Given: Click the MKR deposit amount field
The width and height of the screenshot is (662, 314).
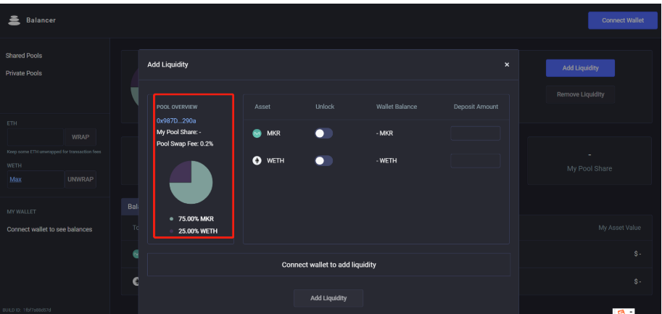Looking at the screenshot, I should tap(476, 133).
